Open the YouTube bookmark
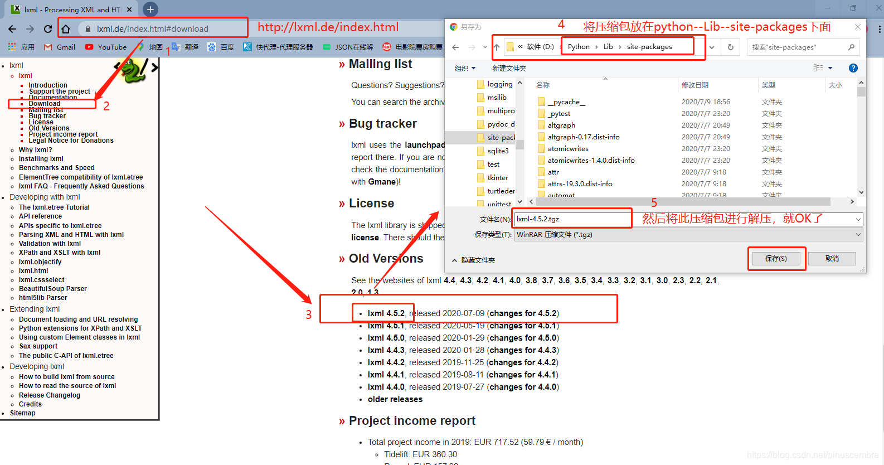Viewport: 884px width, 465px height. (106, 47)
